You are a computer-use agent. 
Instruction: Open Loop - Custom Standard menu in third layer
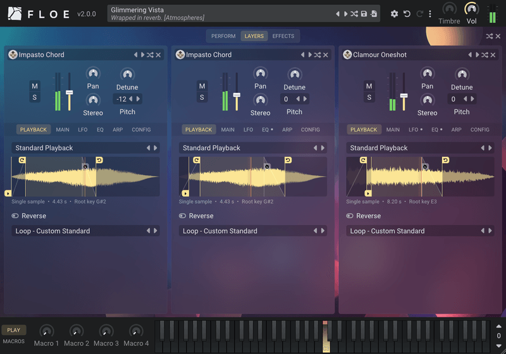pos(420,231)
